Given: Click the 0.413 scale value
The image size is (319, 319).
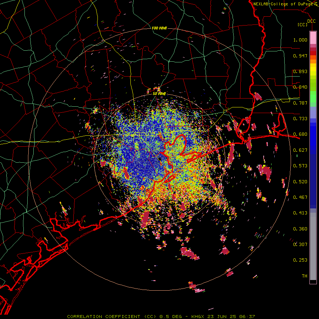Looking at the screenshot, I should point(300,213).
